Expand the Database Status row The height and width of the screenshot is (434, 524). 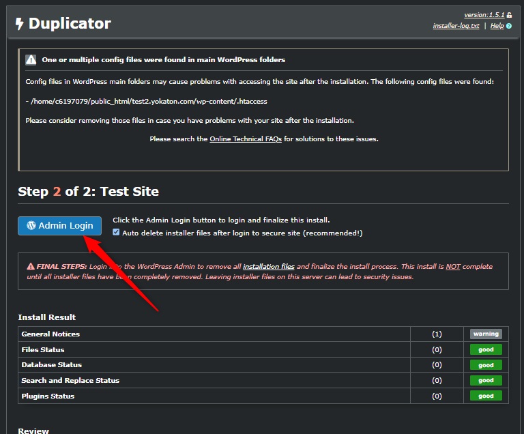point(51,365)
